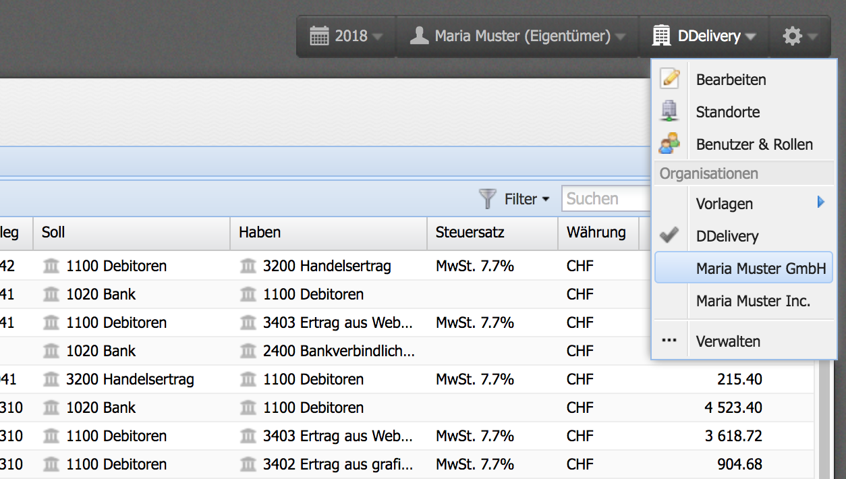Select Bearbeiten from the menu

[731, 80]
